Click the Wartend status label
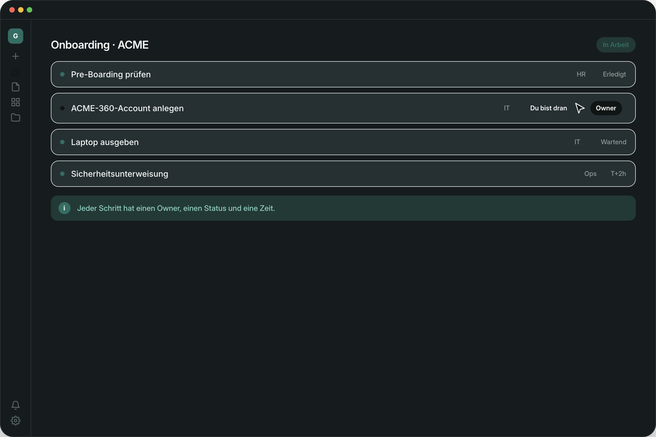This screenshot has width=656, height=437. tap(613, 142)
